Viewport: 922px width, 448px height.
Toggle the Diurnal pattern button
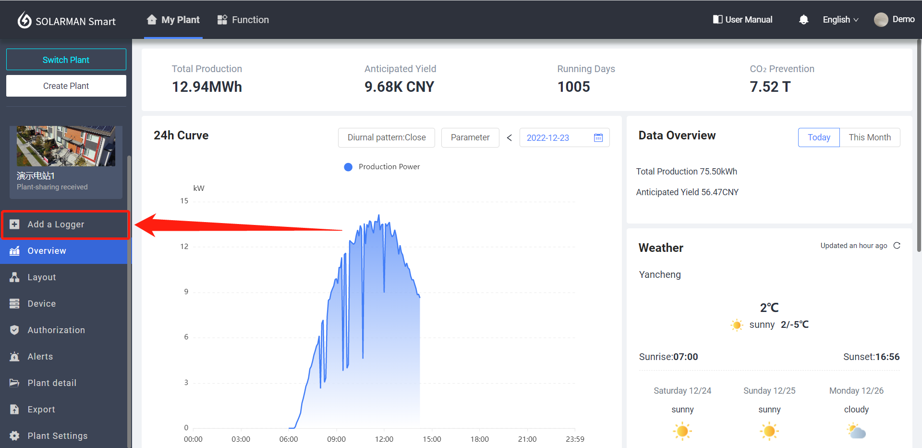click(386, 137)
